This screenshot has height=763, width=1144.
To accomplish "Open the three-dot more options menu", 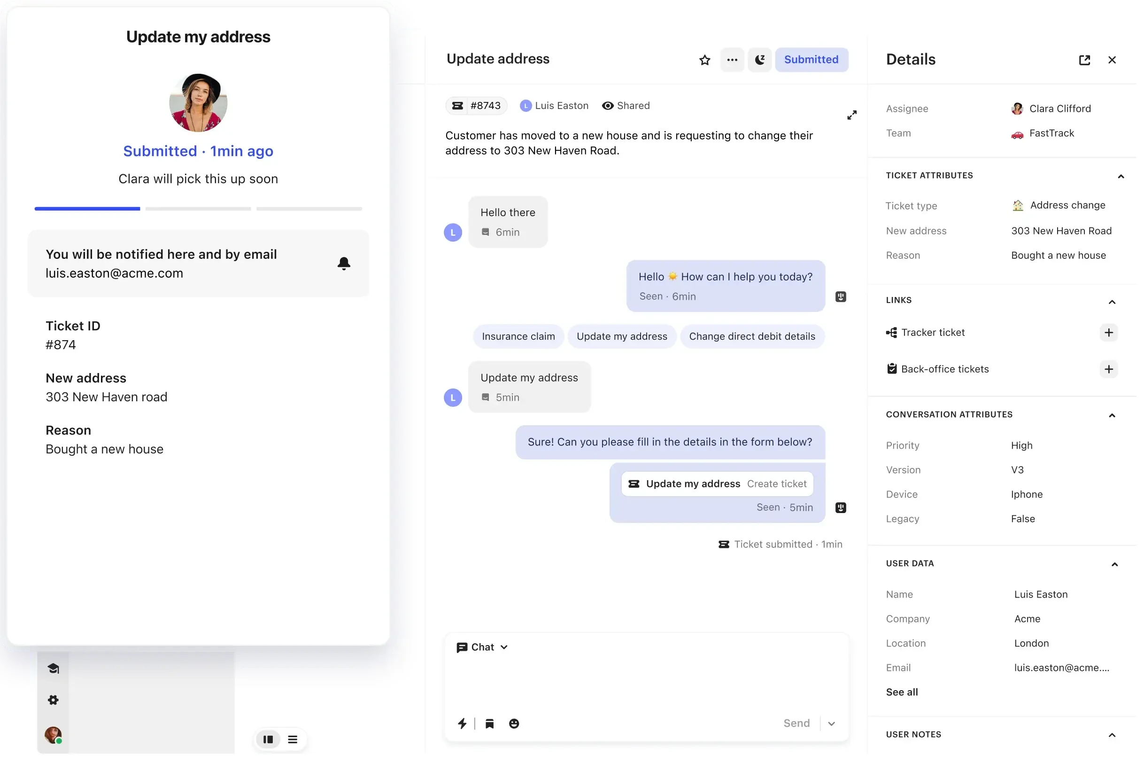I will 732,60.
